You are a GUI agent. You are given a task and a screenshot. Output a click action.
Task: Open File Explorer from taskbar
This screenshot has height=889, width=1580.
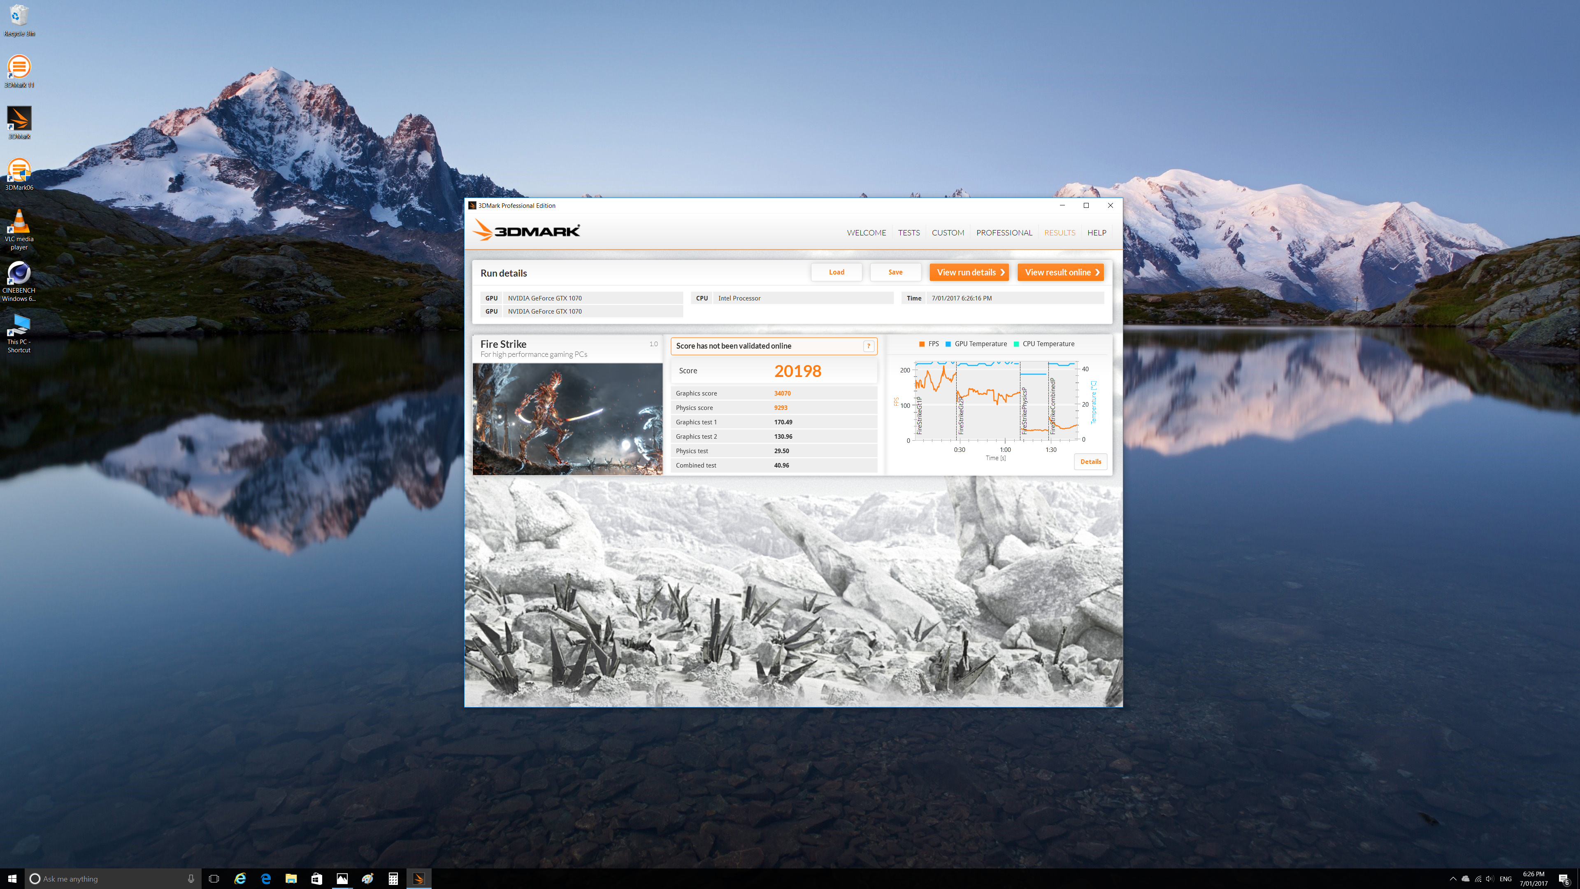click(291, 879)
